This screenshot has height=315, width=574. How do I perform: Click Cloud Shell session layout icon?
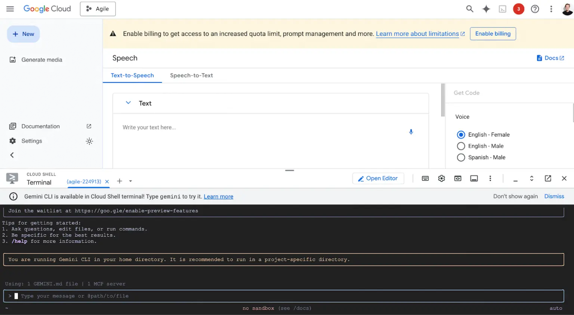pyautogui.click(x=474, y=178)
